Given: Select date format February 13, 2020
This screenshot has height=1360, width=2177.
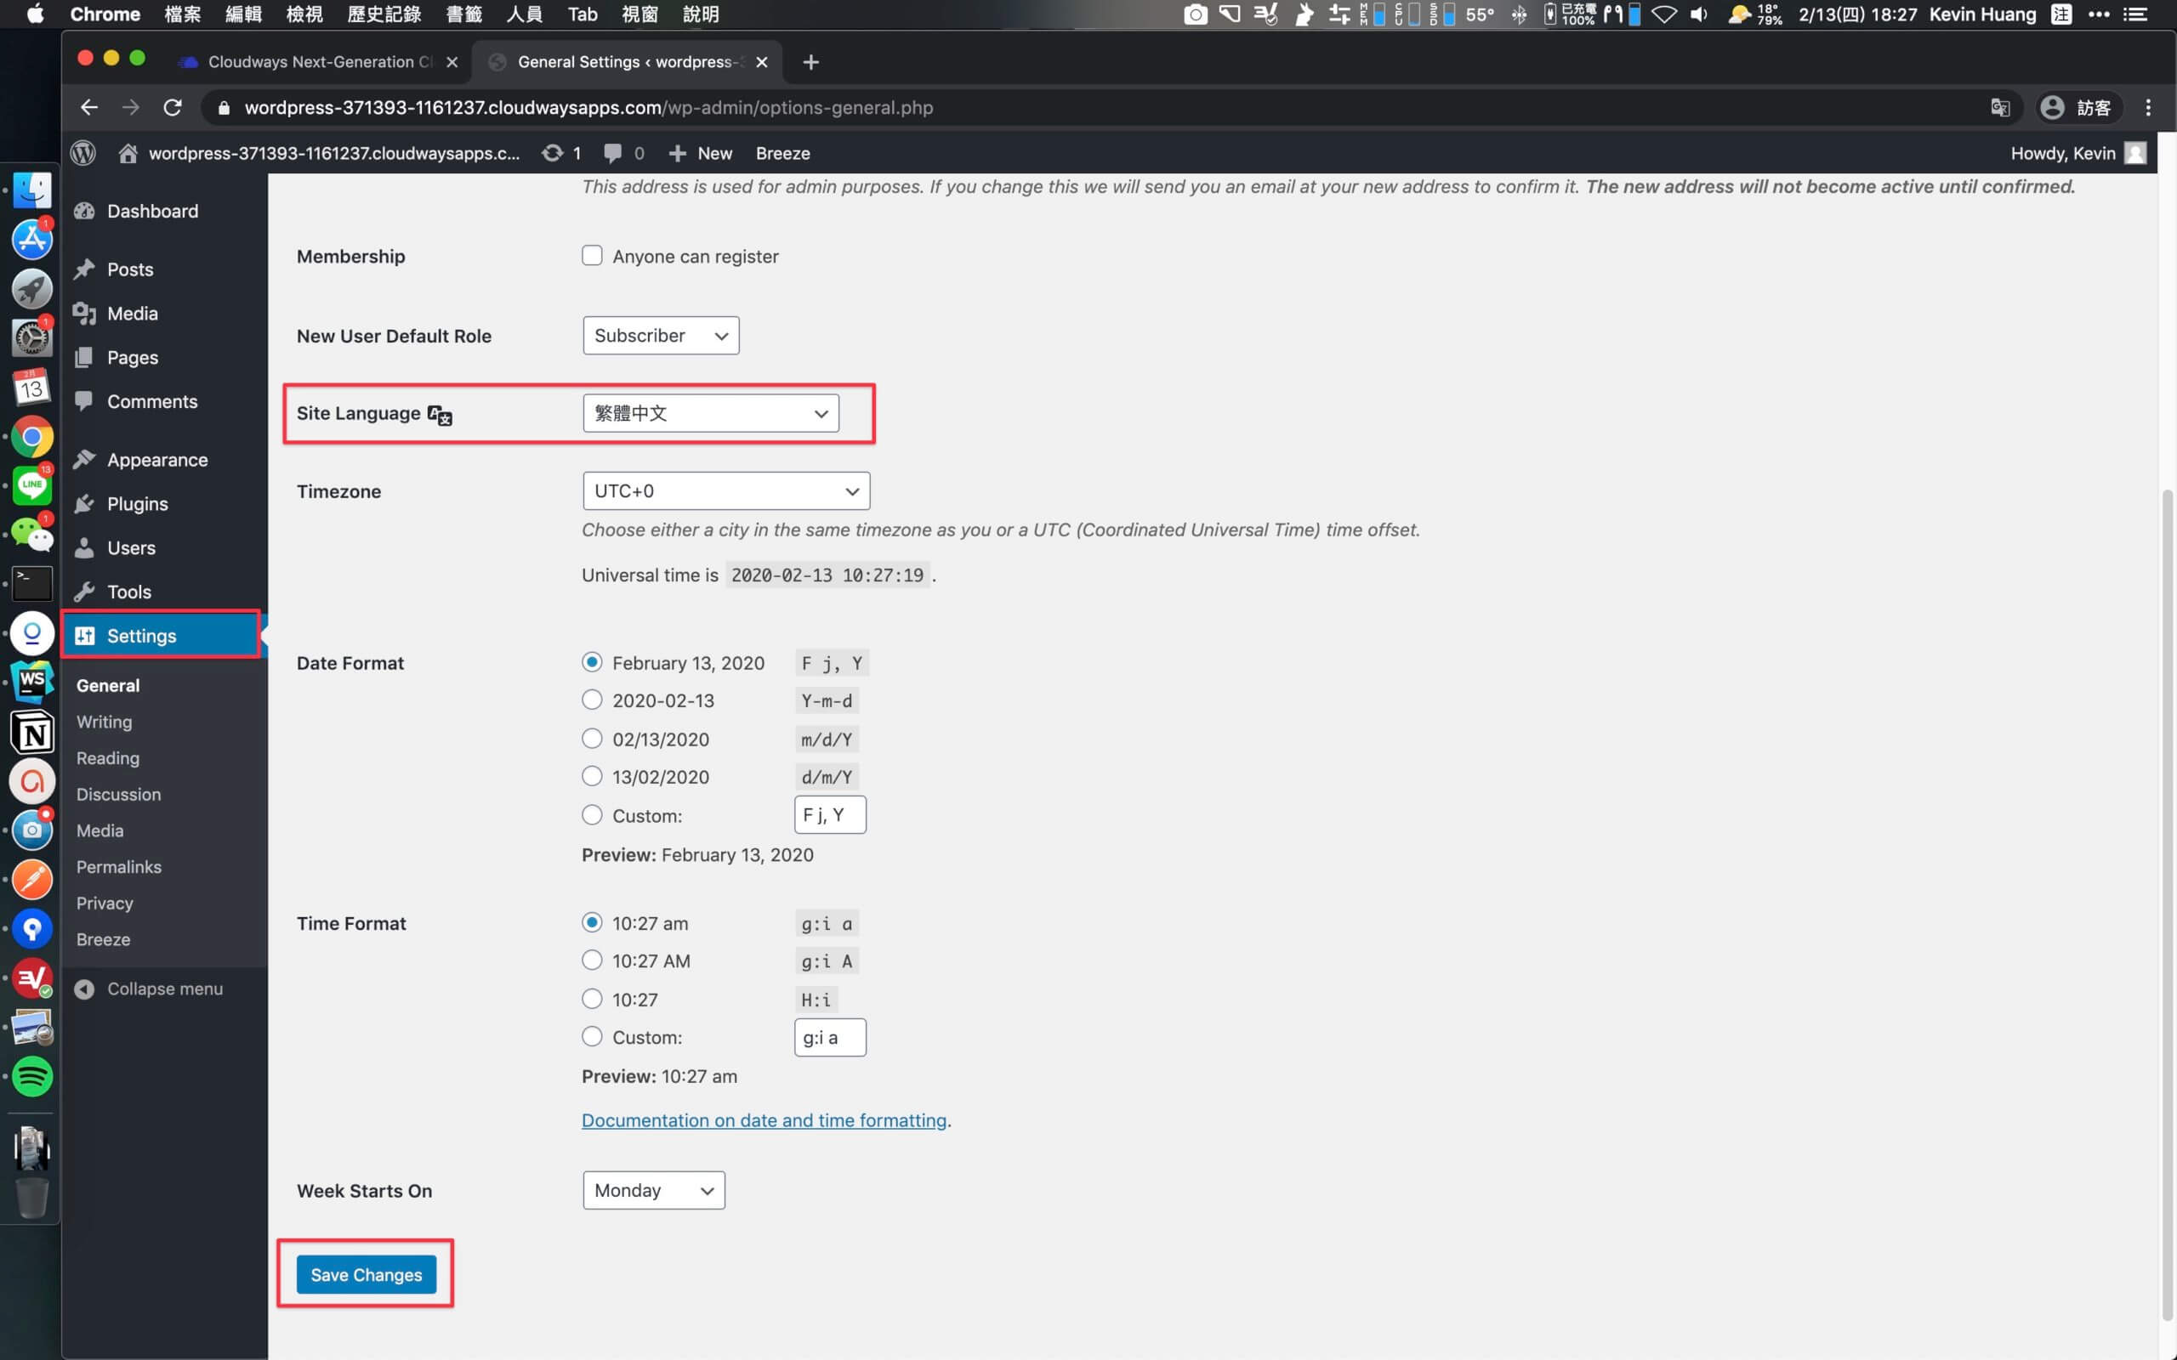Looking at the screenshot, I should pos(592,662).
